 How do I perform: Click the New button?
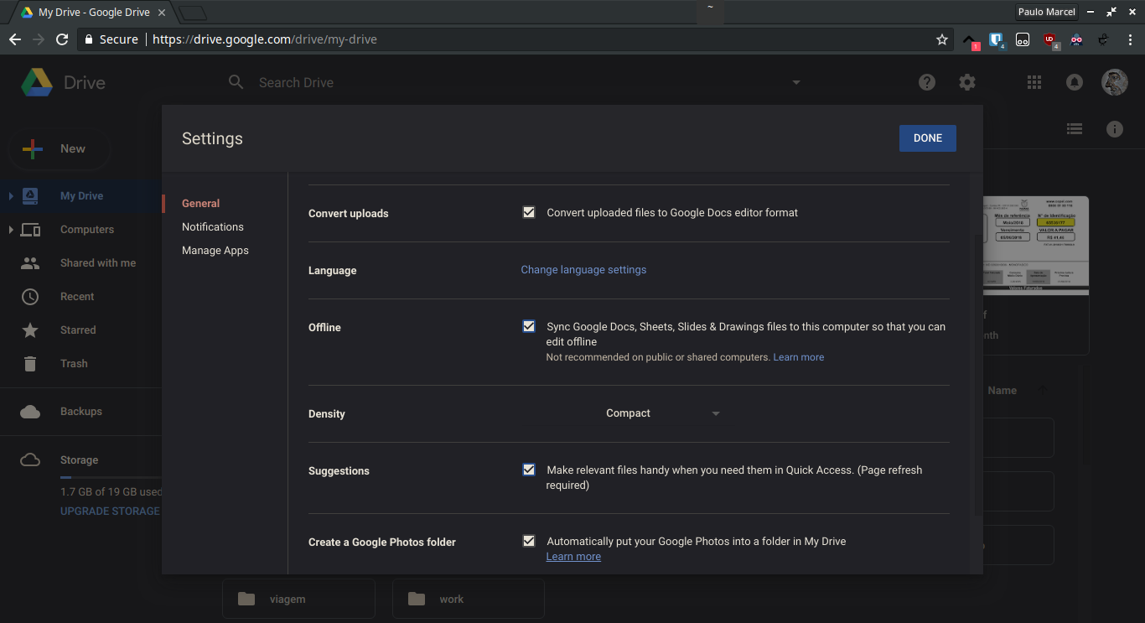(60, 148)
